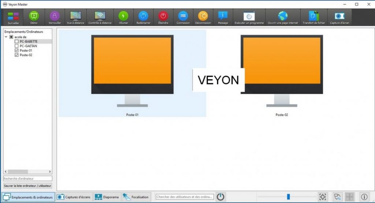Select the Poste-02 computer thumbnail
This screenshot has height=203, width=375.
(x=281, y=73)
